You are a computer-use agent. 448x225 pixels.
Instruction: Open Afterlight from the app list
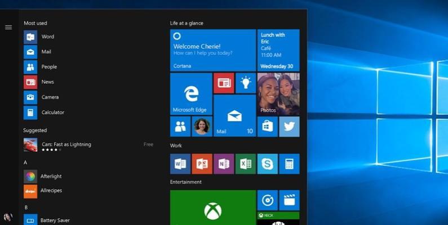(43, 177)
